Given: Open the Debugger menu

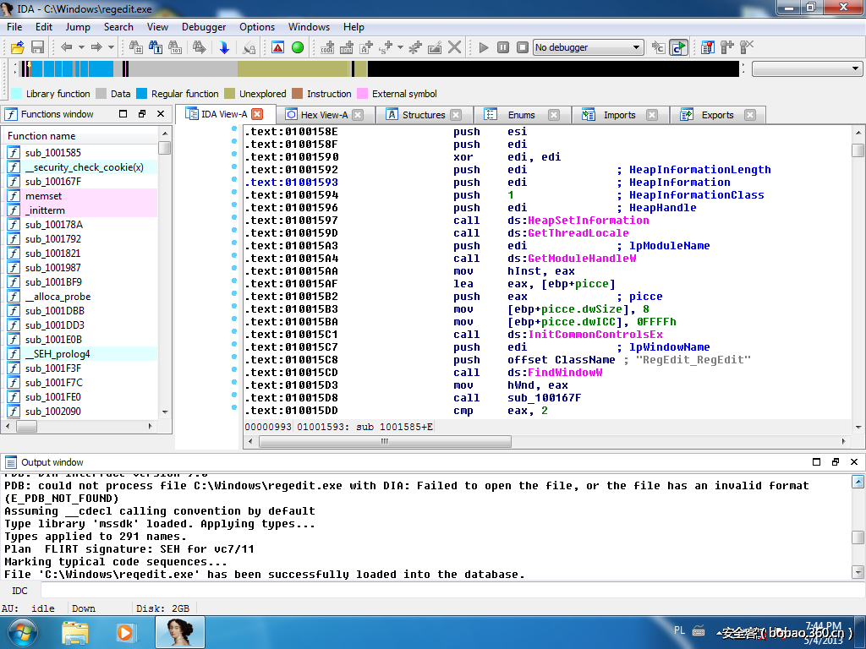Looking at the screenshot, I should (x=203, y=26).
